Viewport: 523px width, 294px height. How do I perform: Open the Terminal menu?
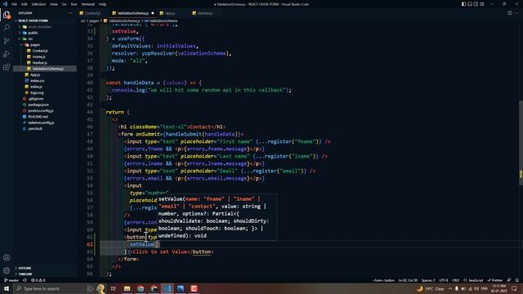[x=88, y=4]
